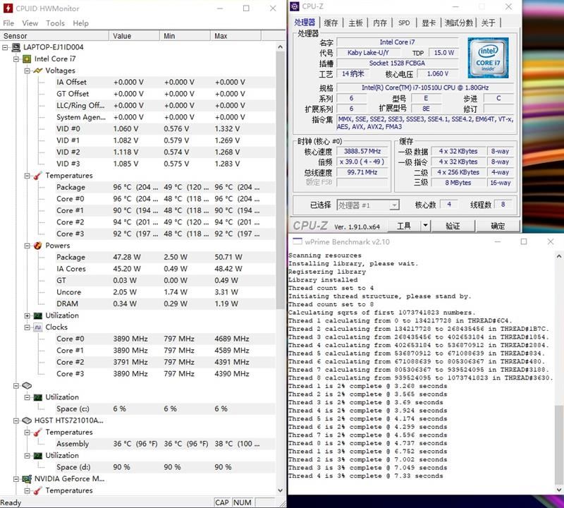
Task: Collapse the Voltages section
Action: click(x=27, y=71)
